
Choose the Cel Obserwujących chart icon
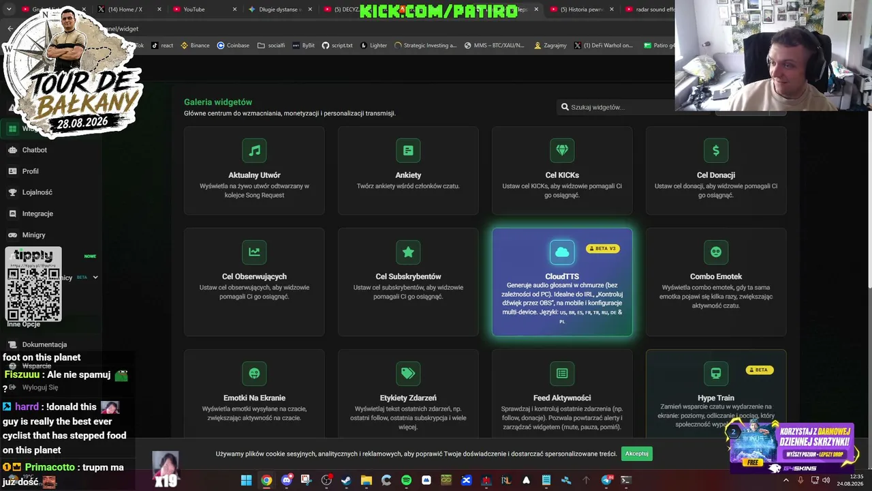tap(254, 252)
